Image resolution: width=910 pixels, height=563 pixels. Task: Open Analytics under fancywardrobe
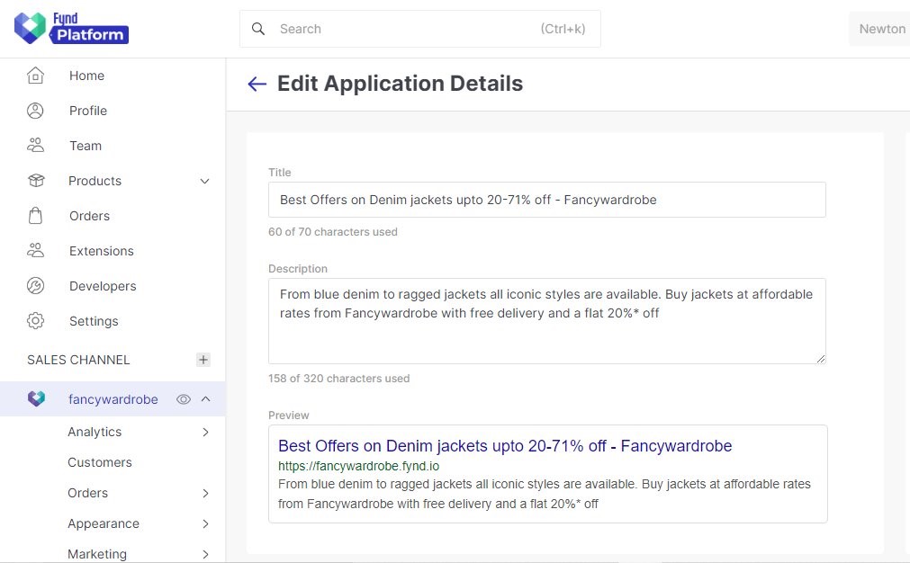pos(95,432)
